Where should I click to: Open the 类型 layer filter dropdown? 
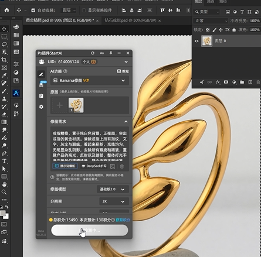click(207, 12)
